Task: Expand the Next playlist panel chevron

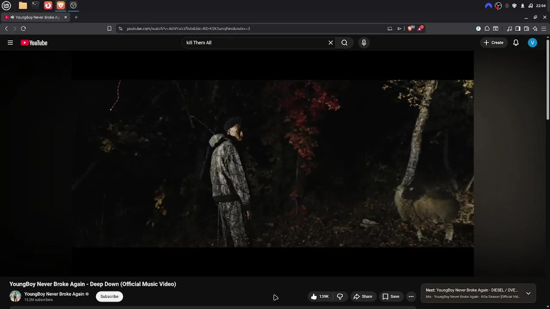Action: [529, 294]
